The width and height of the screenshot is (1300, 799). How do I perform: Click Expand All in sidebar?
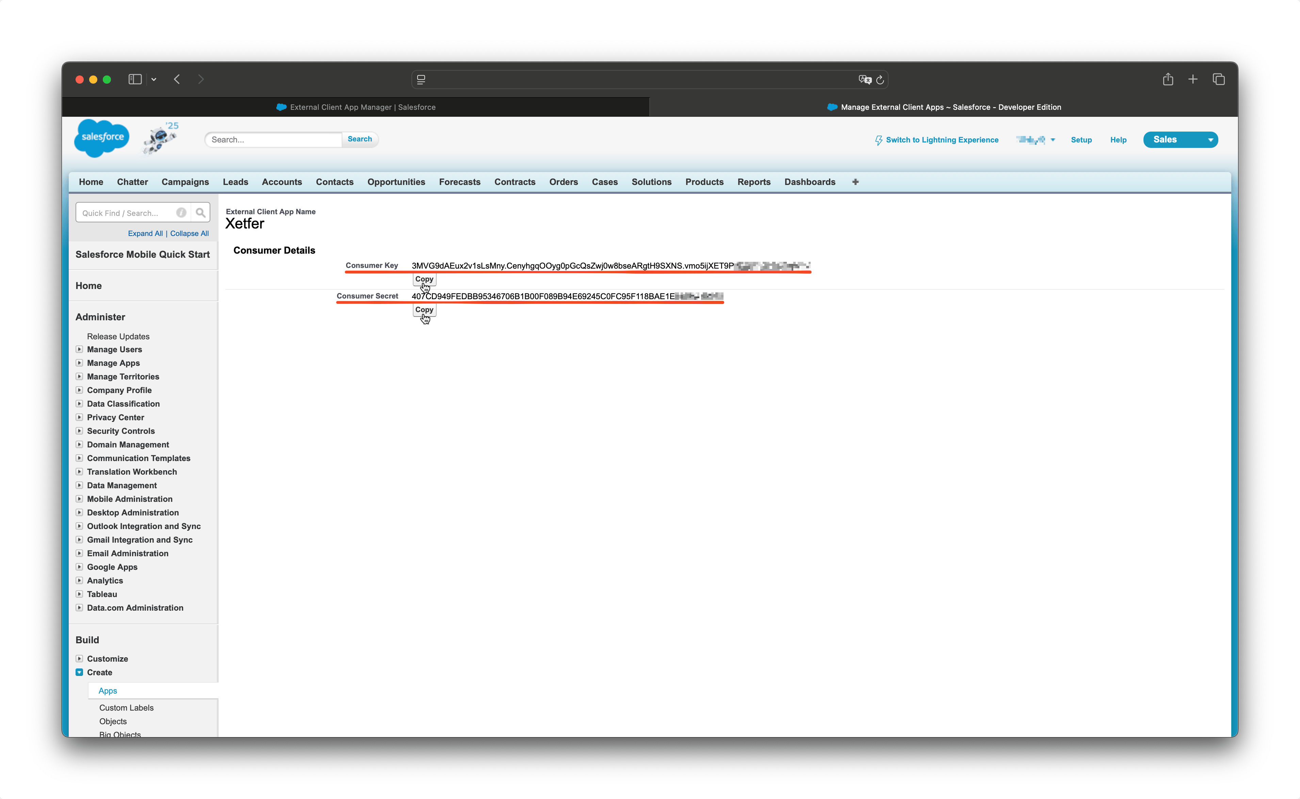(x=145, y=234)
